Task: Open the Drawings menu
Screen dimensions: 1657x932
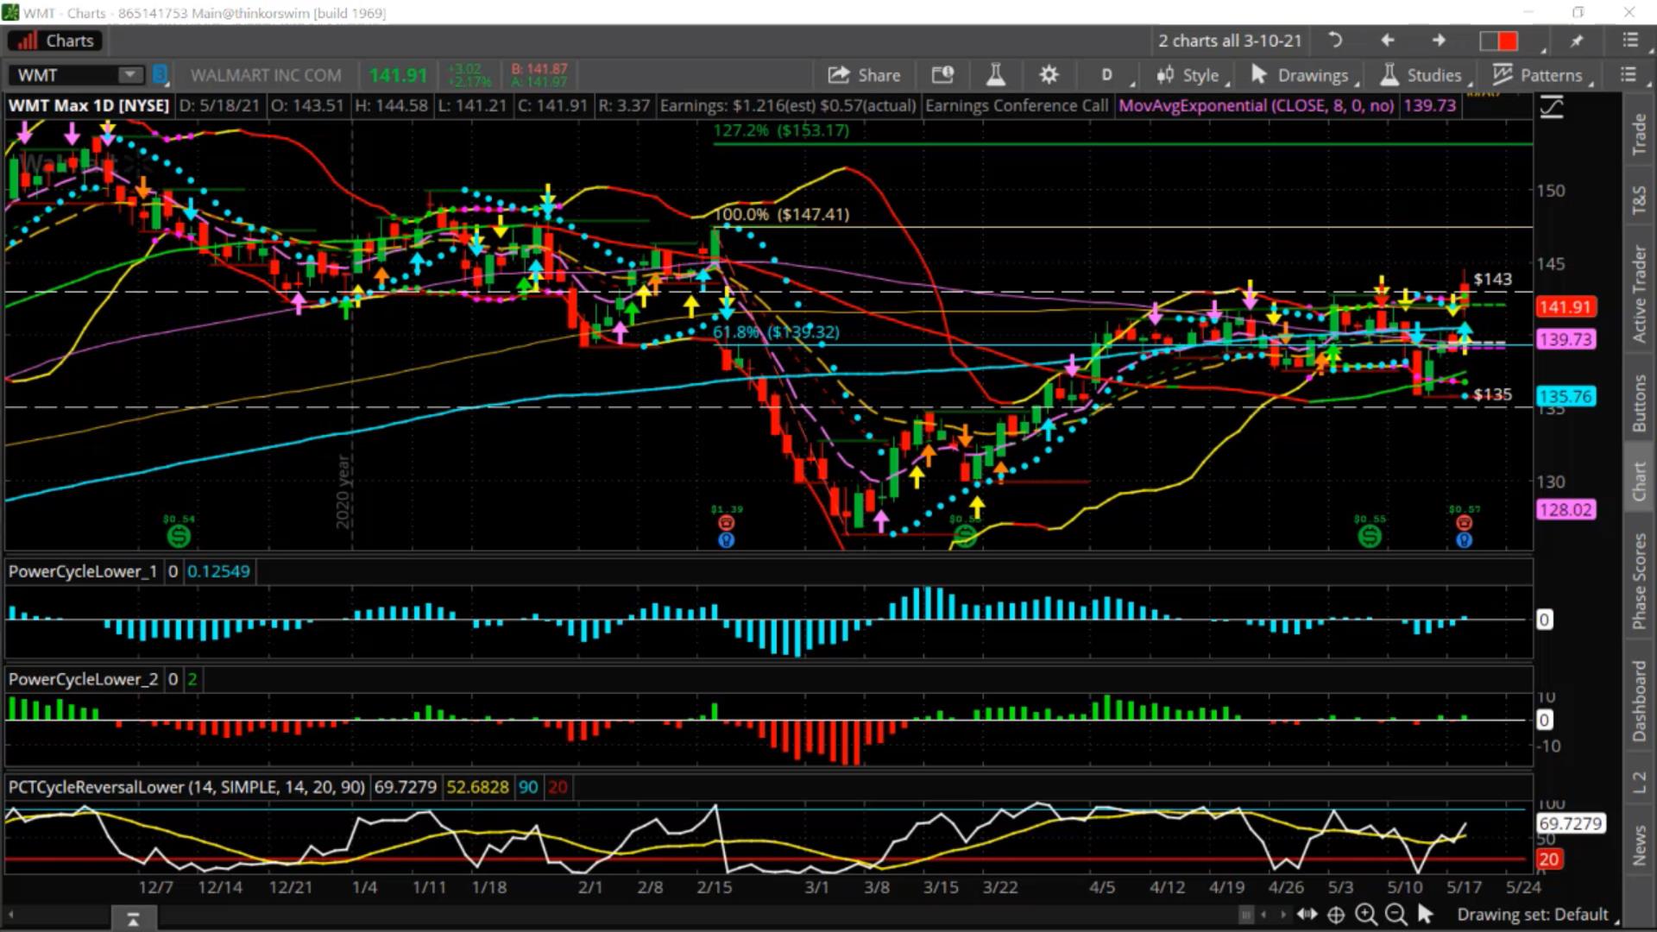Action: point(1303,75)
